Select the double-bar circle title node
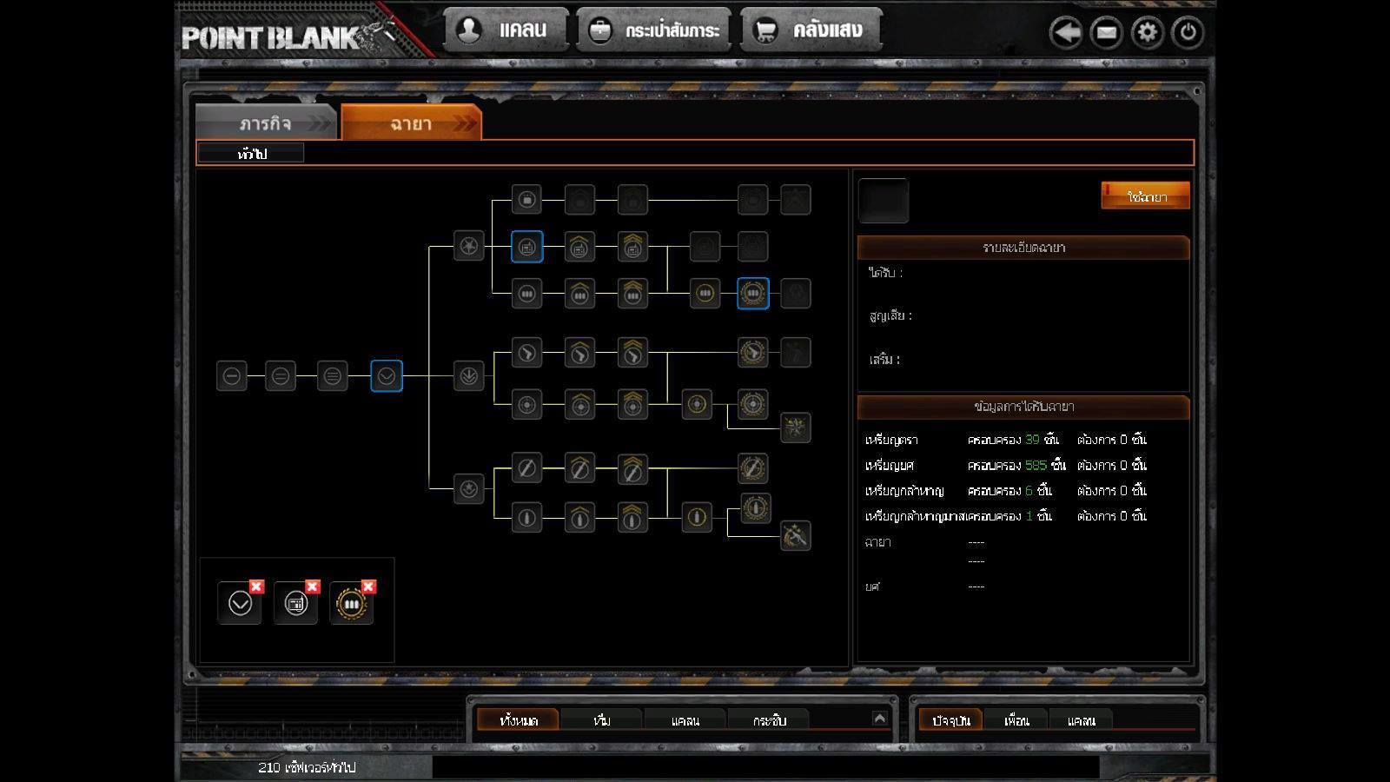 281,376
